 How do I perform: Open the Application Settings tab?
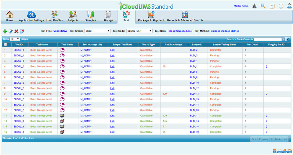31,16
